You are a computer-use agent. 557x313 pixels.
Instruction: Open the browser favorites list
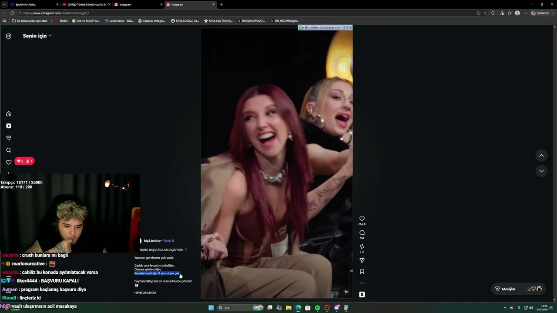coord(510,13)
